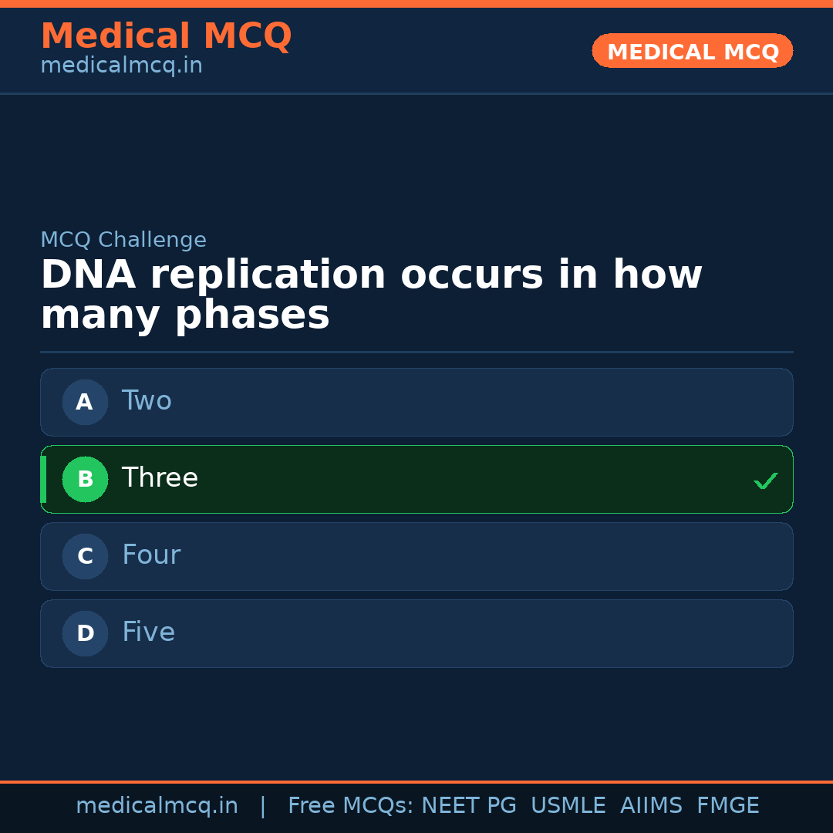Open the medicalmcq.in link in the footer
This screenshot has width=833, height=833.
click(157, 806)
